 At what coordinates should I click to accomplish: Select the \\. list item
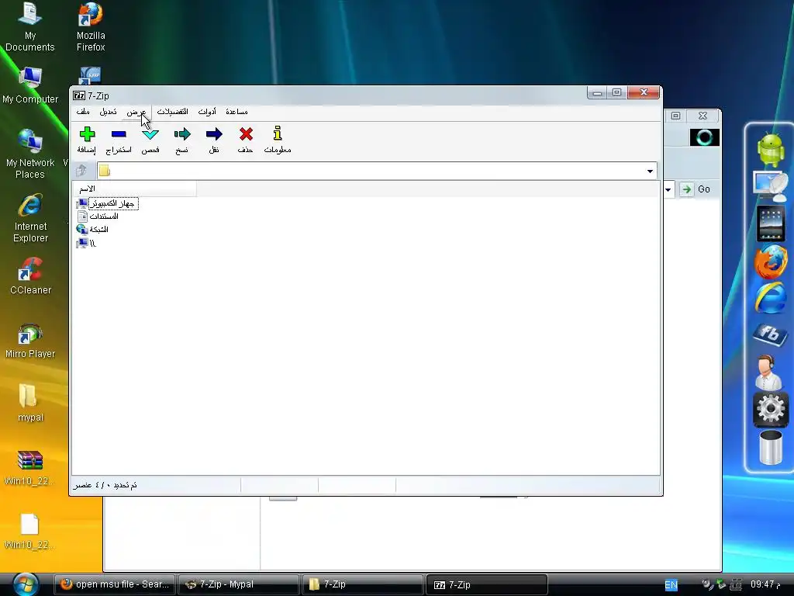point(86,243)
